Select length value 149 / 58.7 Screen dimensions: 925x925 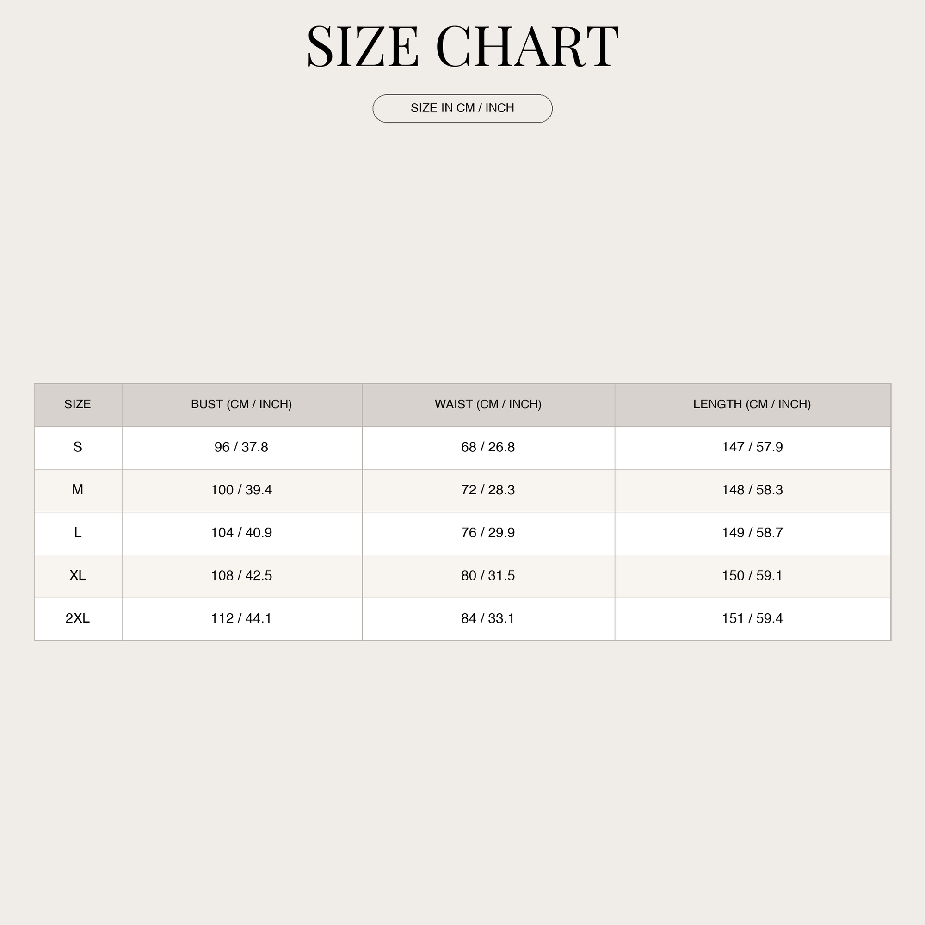[x=752, y=532]
